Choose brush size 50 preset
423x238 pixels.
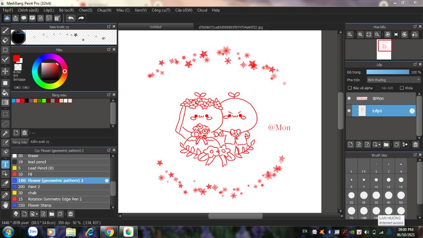click(x=401, y=197)
